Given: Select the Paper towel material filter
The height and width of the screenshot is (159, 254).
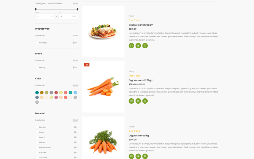Looking at the screenshot, I should coord(37,148).
